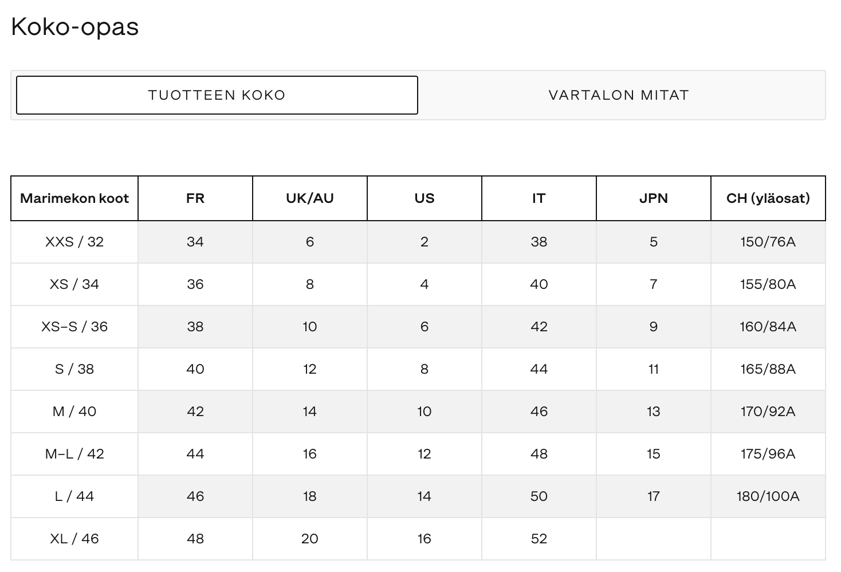The height and width of the screenshot is (572, 841).
Task: Click the M–L / 42 size label
Action: (74, 454)
